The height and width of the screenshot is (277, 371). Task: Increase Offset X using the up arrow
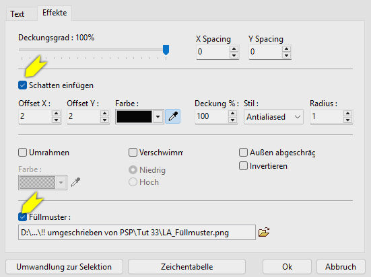click(56, 114)
